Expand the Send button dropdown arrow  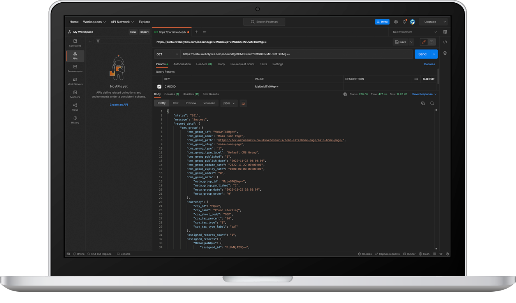434,54
